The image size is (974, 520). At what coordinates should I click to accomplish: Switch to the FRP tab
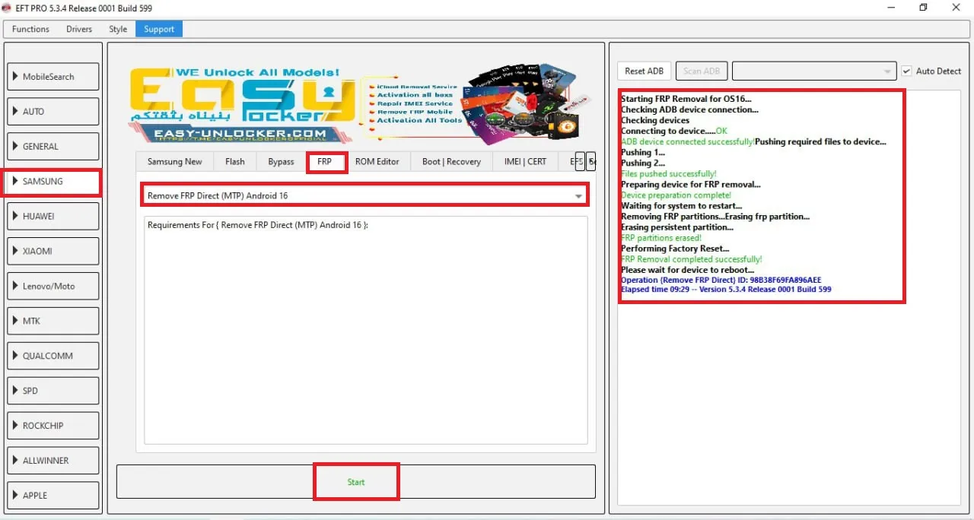pos(325,162)
